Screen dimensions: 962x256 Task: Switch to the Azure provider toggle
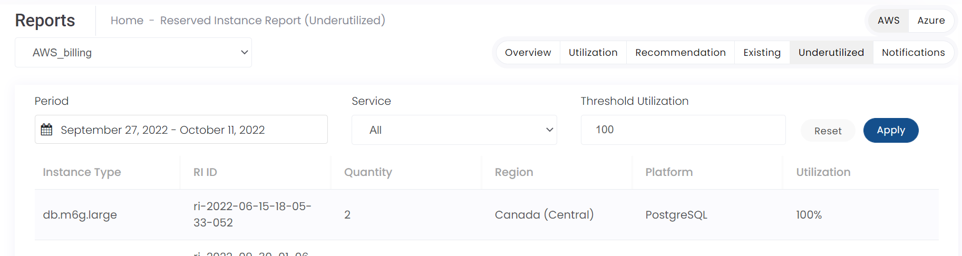(x=931, y=21)
